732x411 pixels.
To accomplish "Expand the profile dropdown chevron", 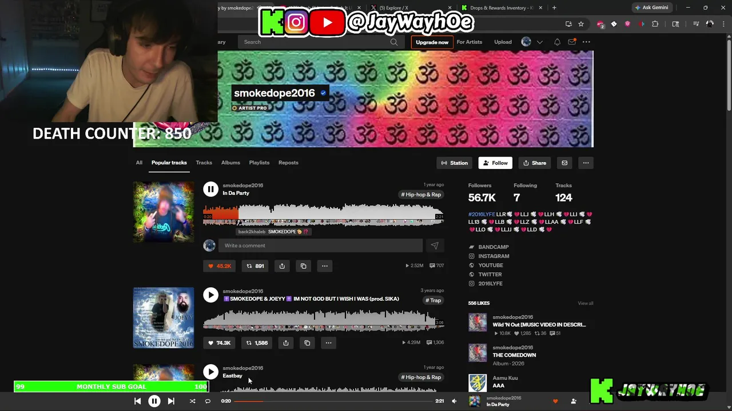I will (x=539, y=42).
